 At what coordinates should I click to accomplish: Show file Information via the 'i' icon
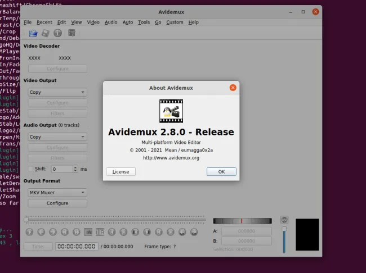(57, 33)
